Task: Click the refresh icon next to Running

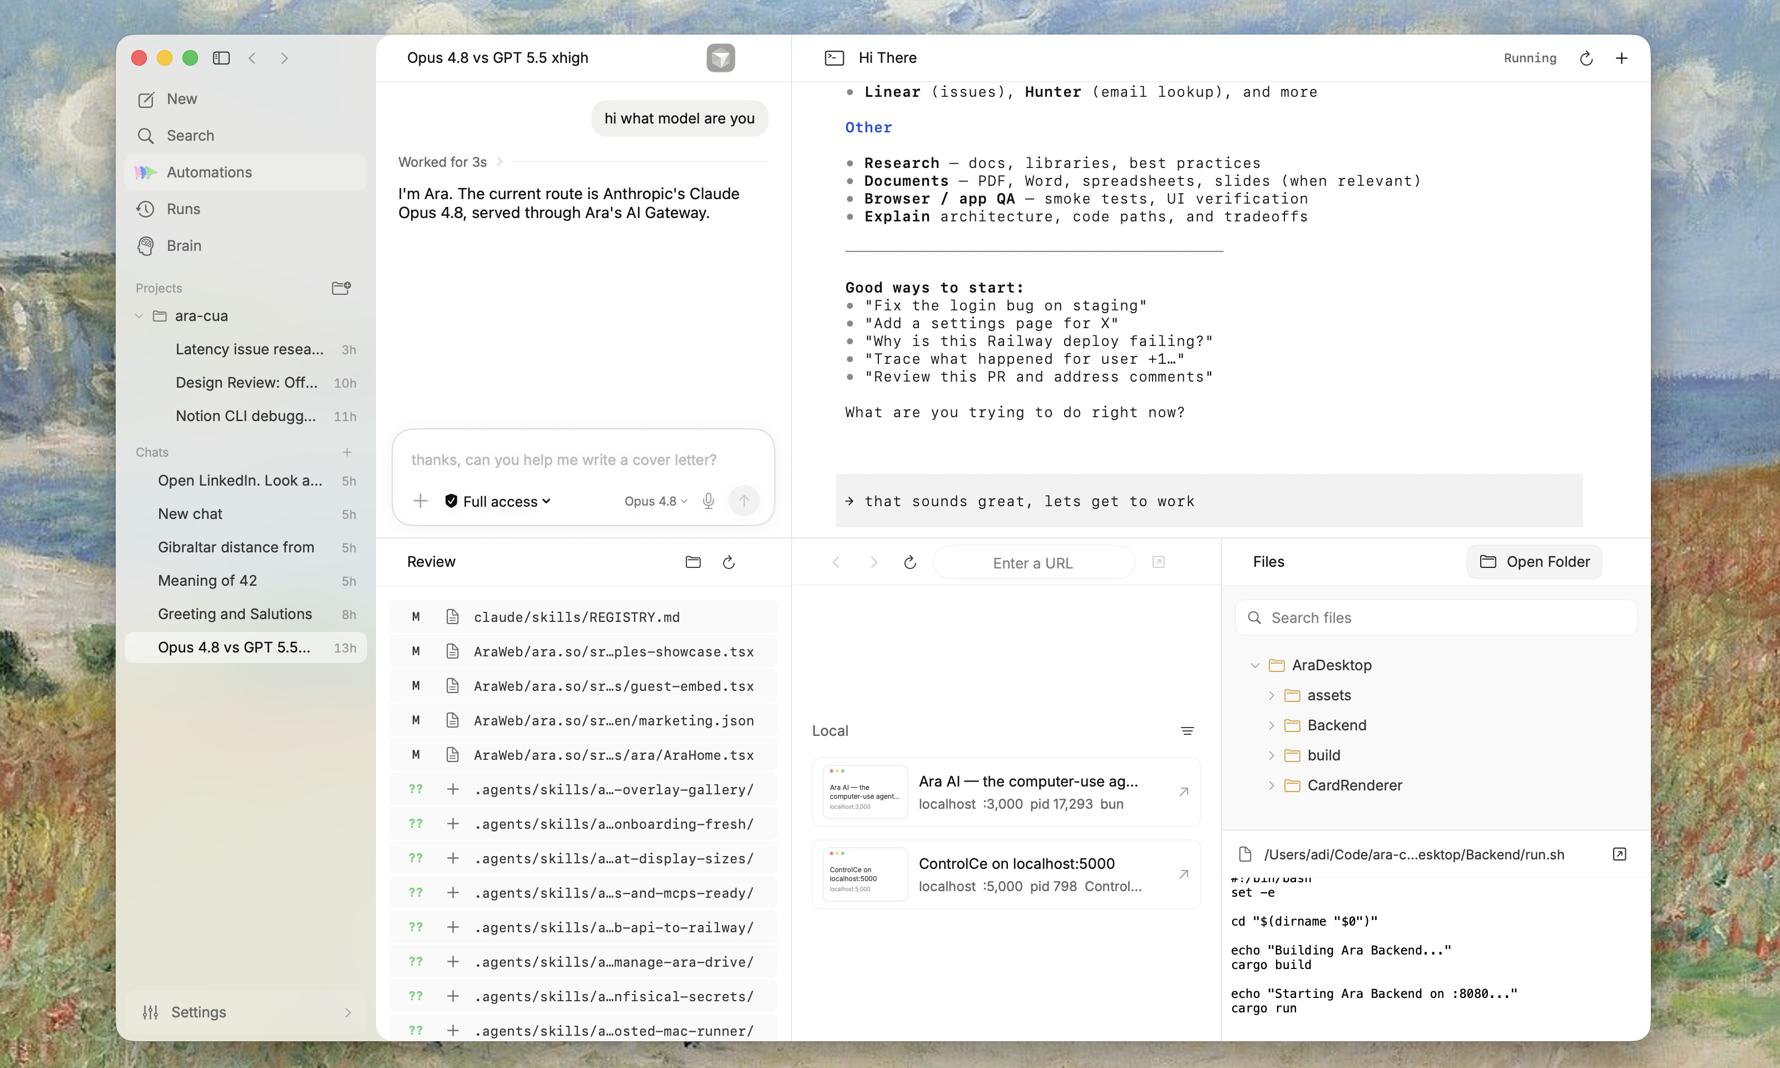Action: coord(1586,58)
